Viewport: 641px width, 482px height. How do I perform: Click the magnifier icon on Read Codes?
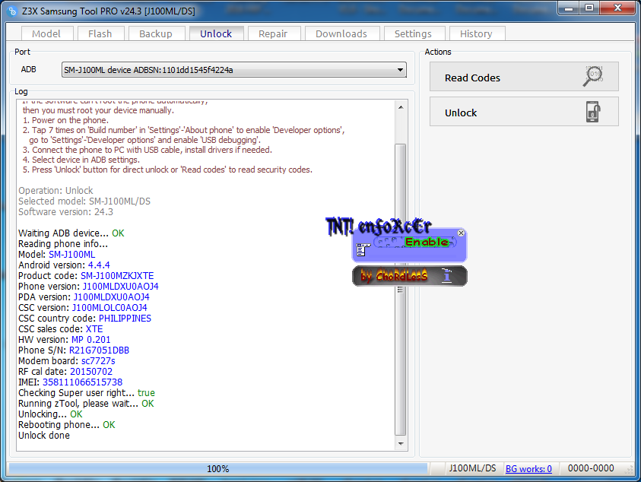point(593,76)
